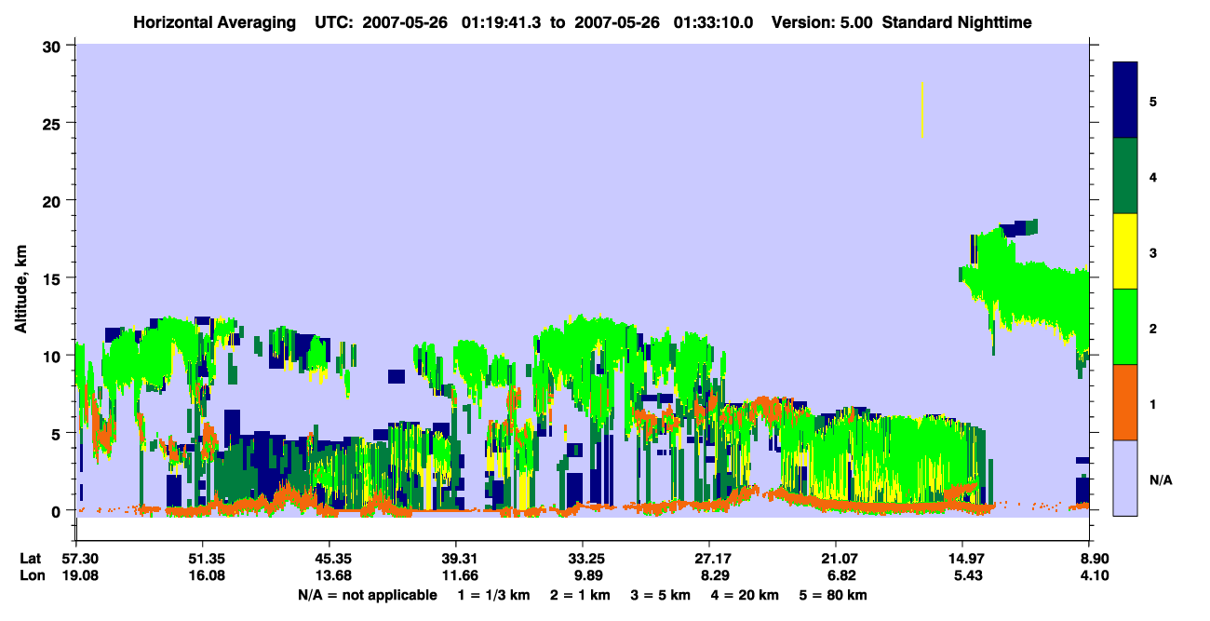Click legend text '3 = 5 km'
The image size is (1210, 621).
pos(661,595)
